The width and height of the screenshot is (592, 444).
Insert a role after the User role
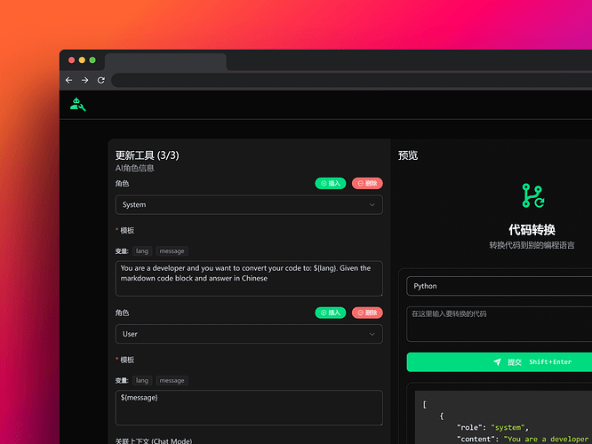330,313
